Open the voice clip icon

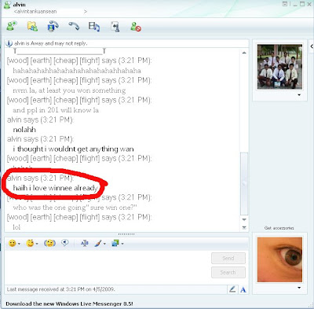(x=65, y=243)
